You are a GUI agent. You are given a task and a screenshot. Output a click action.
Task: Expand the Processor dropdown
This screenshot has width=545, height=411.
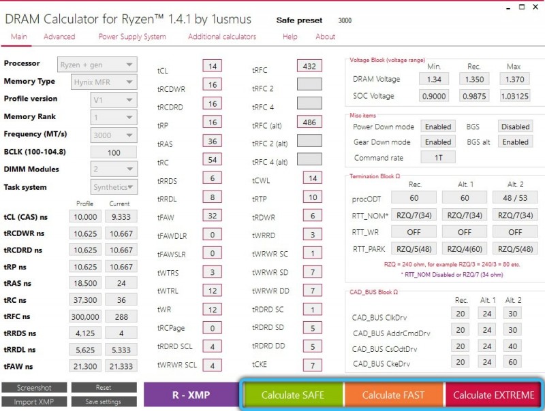97,65
